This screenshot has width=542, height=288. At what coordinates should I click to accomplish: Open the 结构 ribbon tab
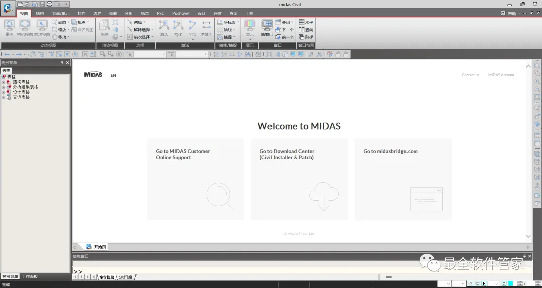click(x=40, y=13)
